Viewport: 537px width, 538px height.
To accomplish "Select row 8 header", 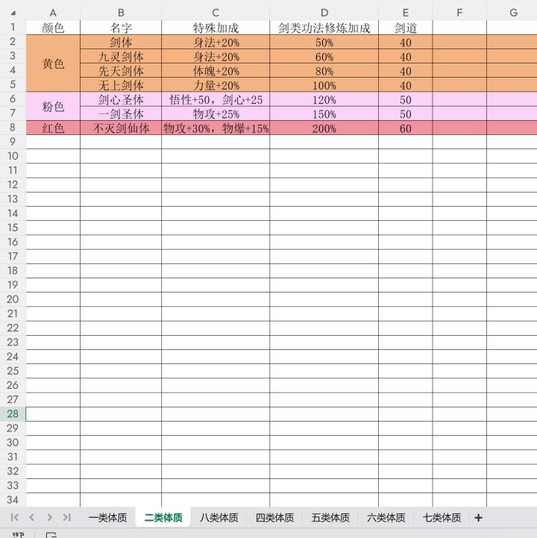I will click(x=13, y=128).
